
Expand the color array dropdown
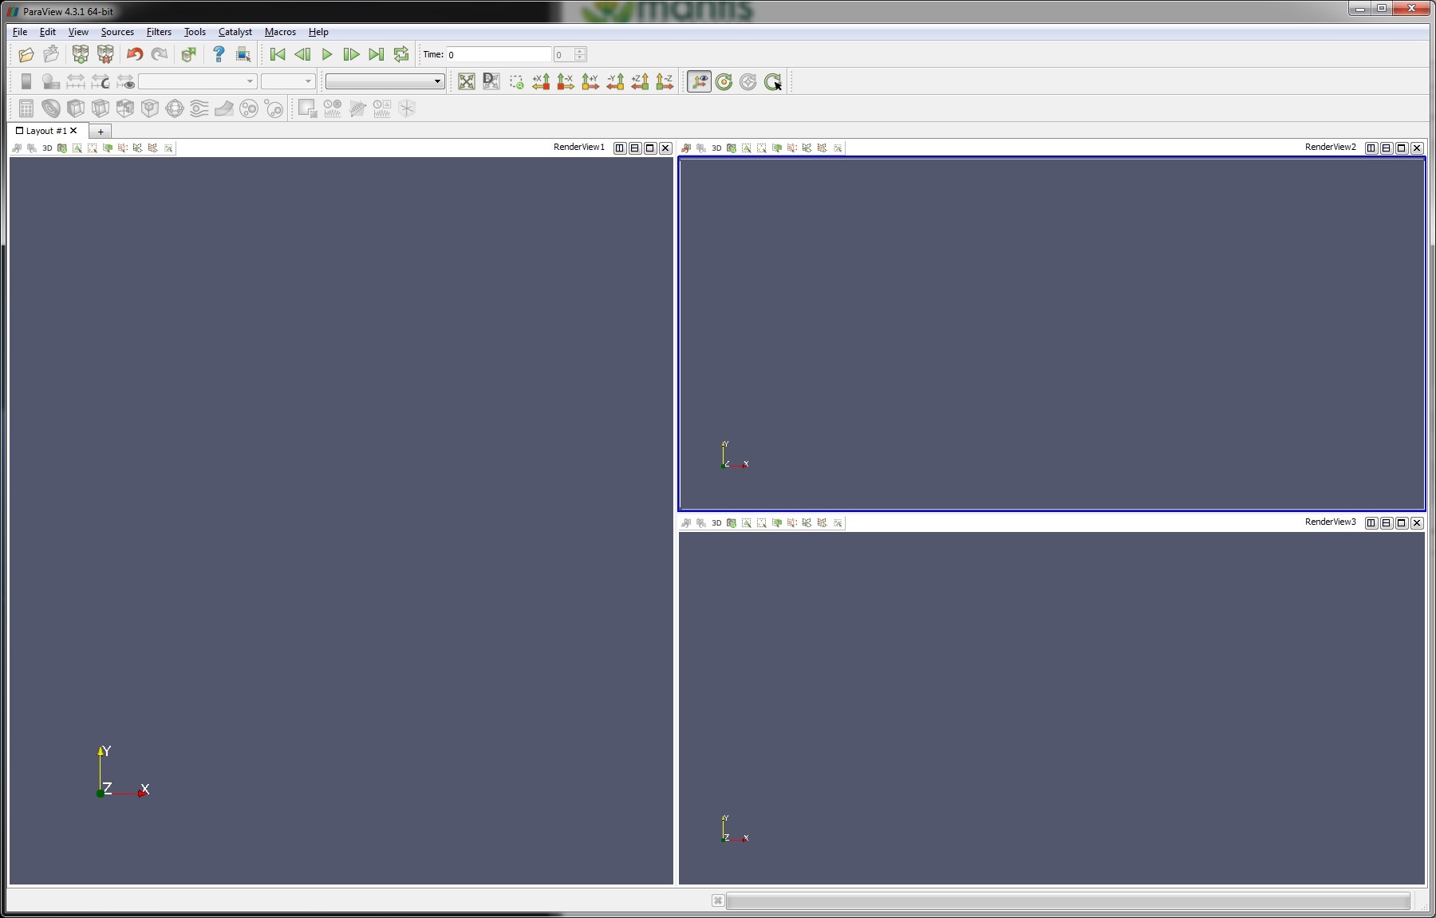pos(198,81)
